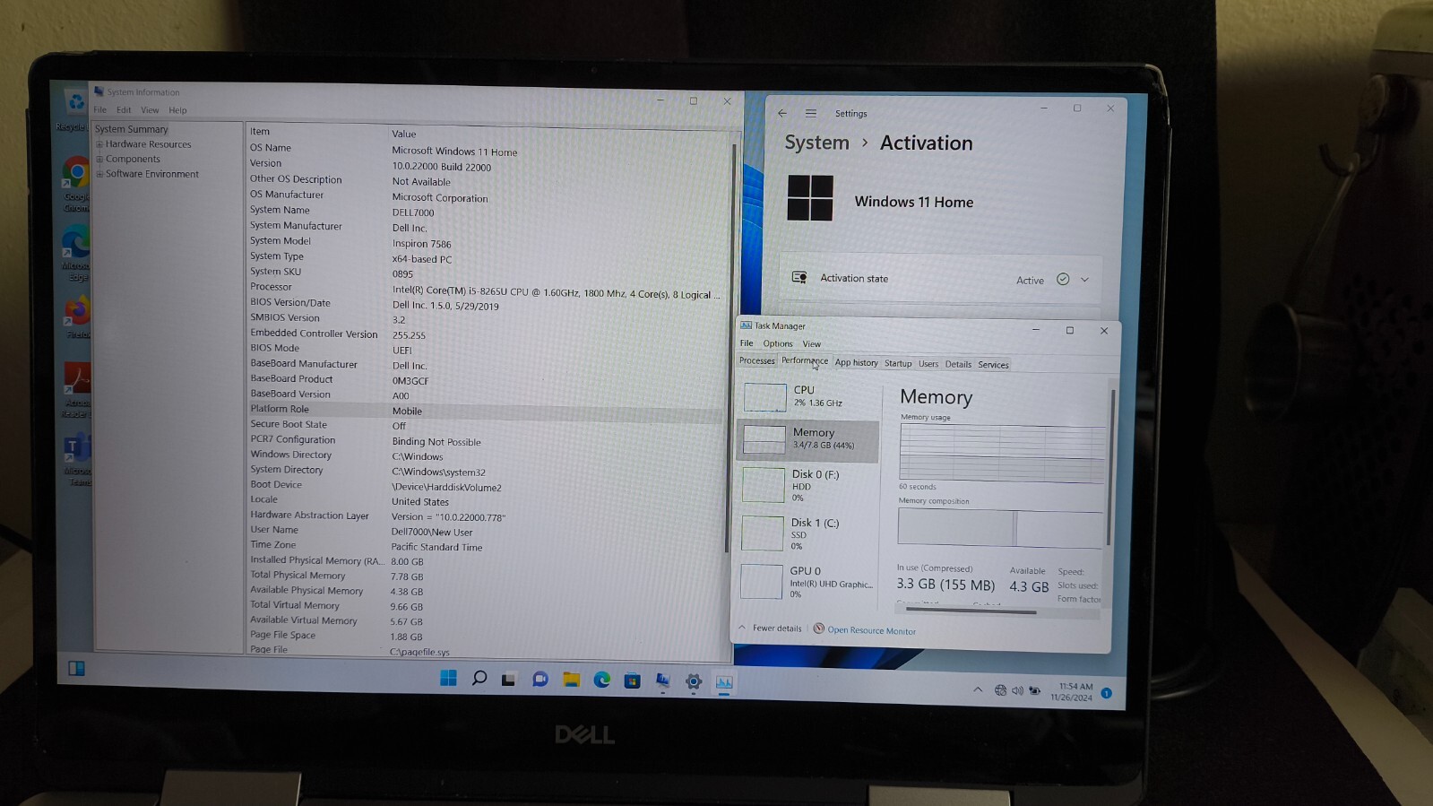This screenshot has height=806, width=1433.
Task: Open Recycle Bin desktop icon
Action: (73, 110)
